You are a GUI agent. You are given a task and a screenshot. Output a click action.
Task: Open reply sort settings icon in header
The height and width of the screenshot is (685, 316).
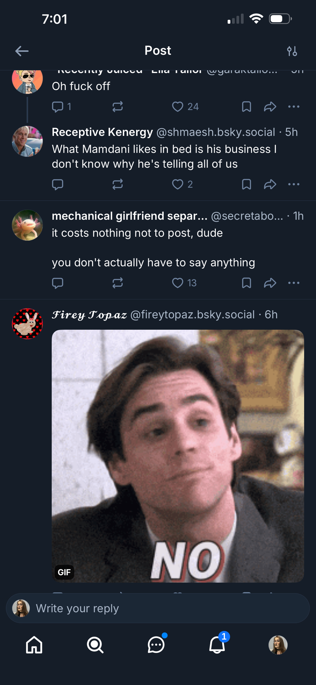click(x=292, y=51)
